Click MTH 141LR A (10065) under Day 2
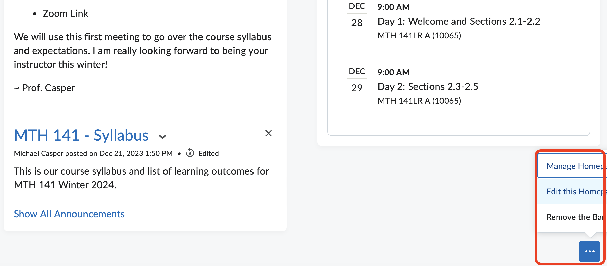This screenshot has height=266, width=607. click(x=419, y=101)
